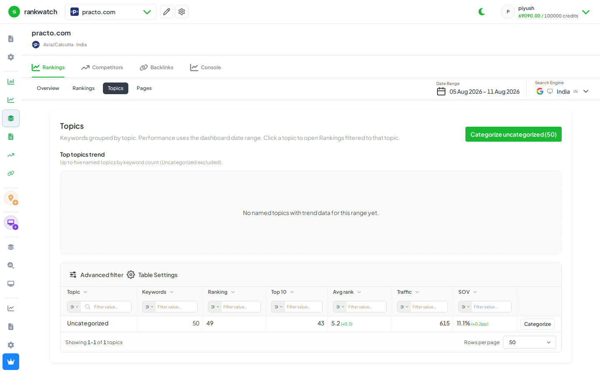Screen dimensions: 600x375
Task: Sort by the Keywords column header
Action: [157, 292]
